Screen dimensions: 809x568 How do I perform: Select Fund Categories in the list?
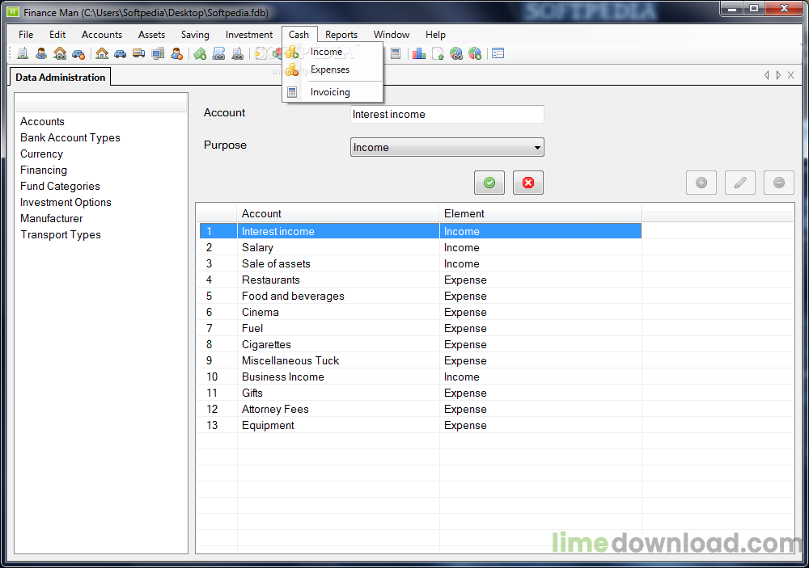pyautogui.click(x=60, y=186)
